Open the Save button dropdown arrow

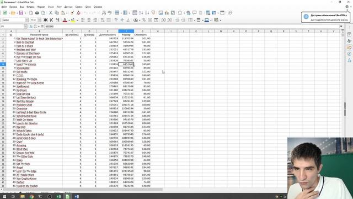coord(25,13)
